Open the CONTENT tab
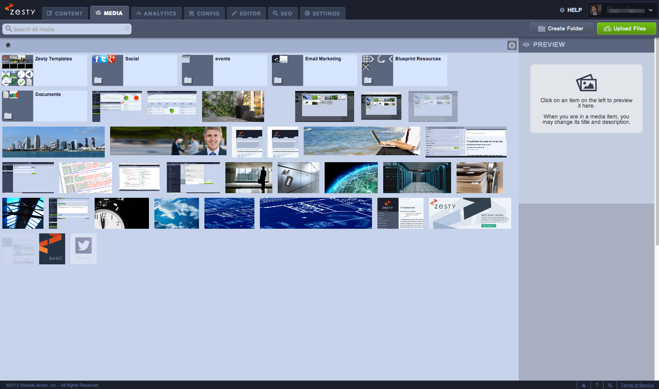659x389 pixels. [x=65, y=13]
